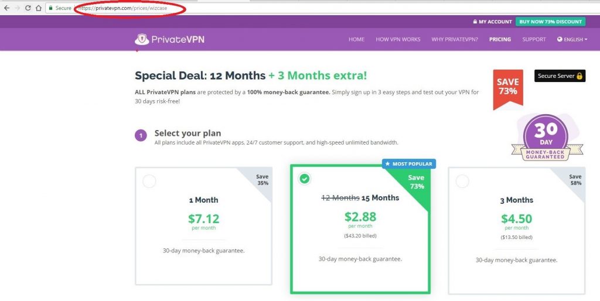Click the 30 day money-back guaranteed badge
This screenshot has width=600, height=301.
547,138
